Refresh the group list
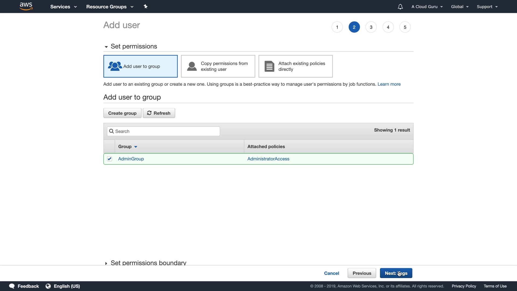 [159, 113]
